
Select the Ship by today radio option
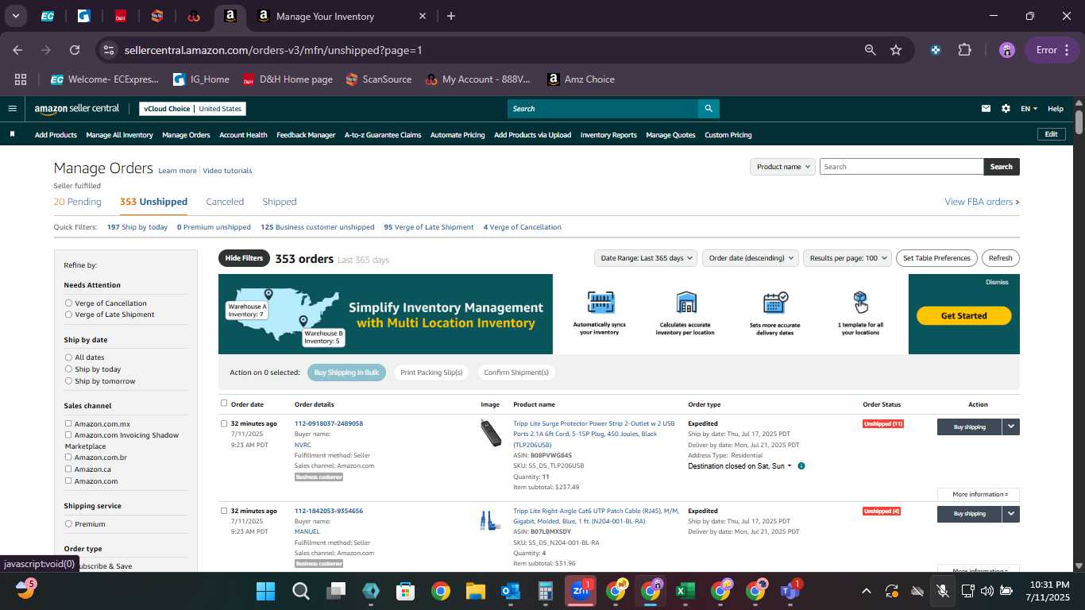click(x=68, y=369)
